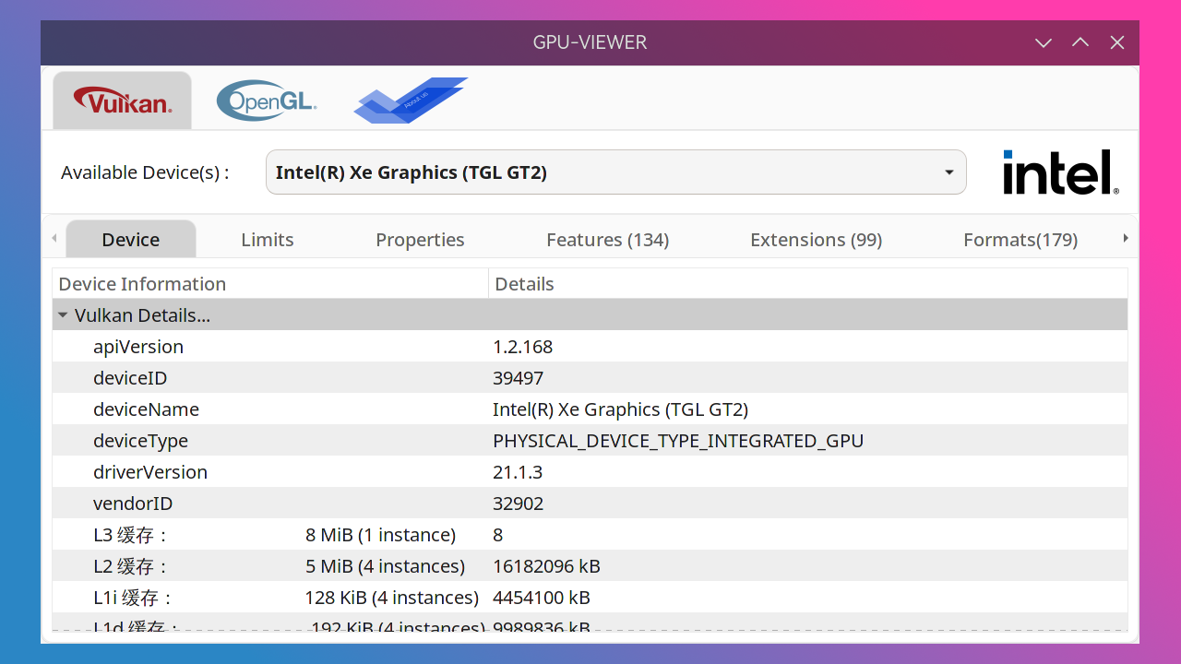Click the Vulkan logo tab
The image size is (1181, 664).
[121, 100]
